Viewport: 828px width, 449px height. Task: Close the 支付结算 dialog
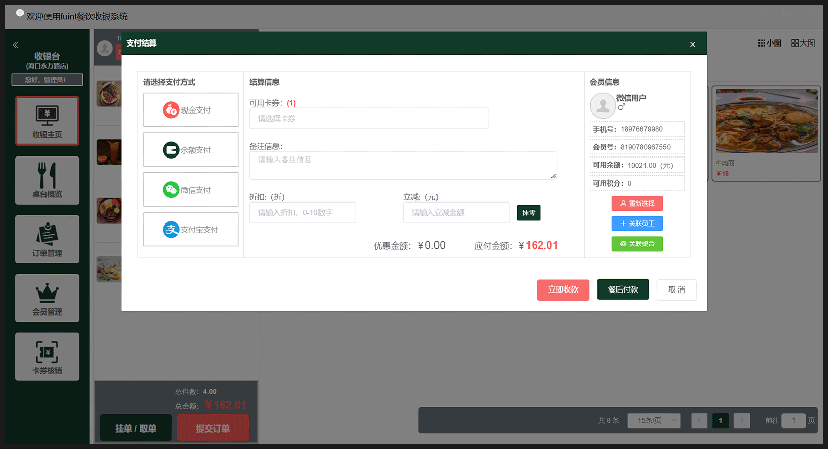693,44
